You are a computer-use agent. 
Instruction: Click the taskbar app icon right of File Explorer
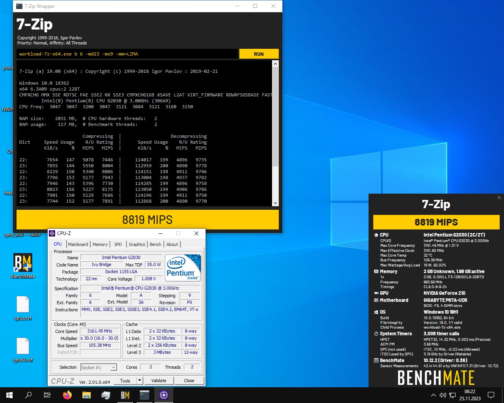[106, 395]
